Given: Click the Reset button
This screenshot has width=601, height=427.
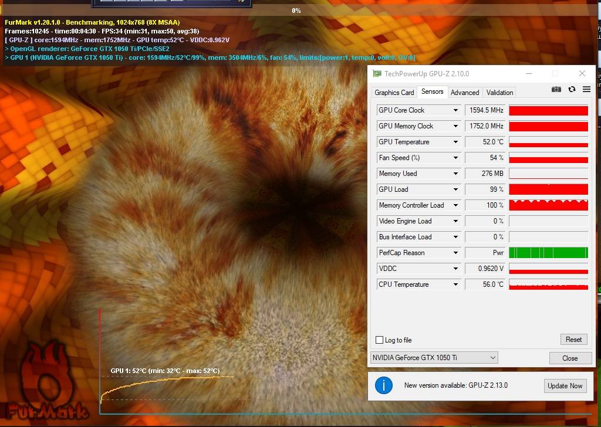Looking at the screenshot, I should pos(573,340).
